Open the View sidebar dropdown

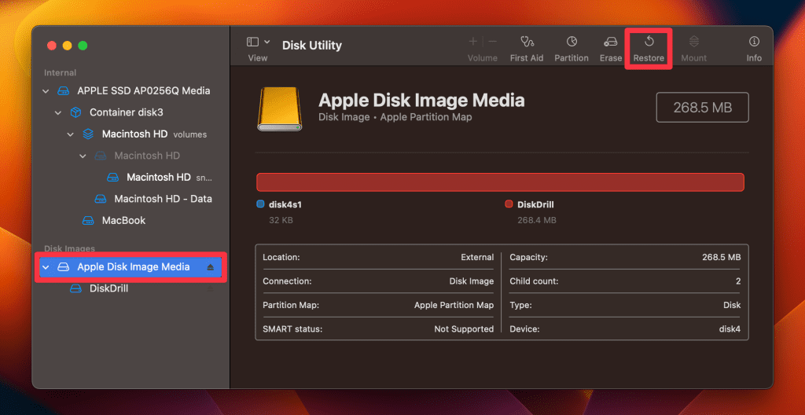258,42
